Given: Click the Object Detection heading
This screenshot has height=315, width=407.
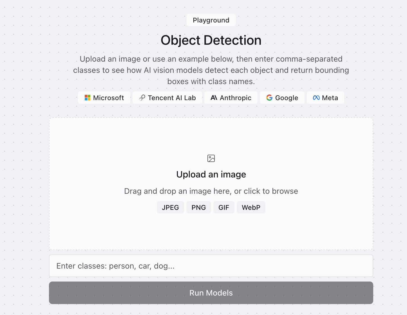Looking at the screenshot, I should pyautogui.click(x=211, y=40).
